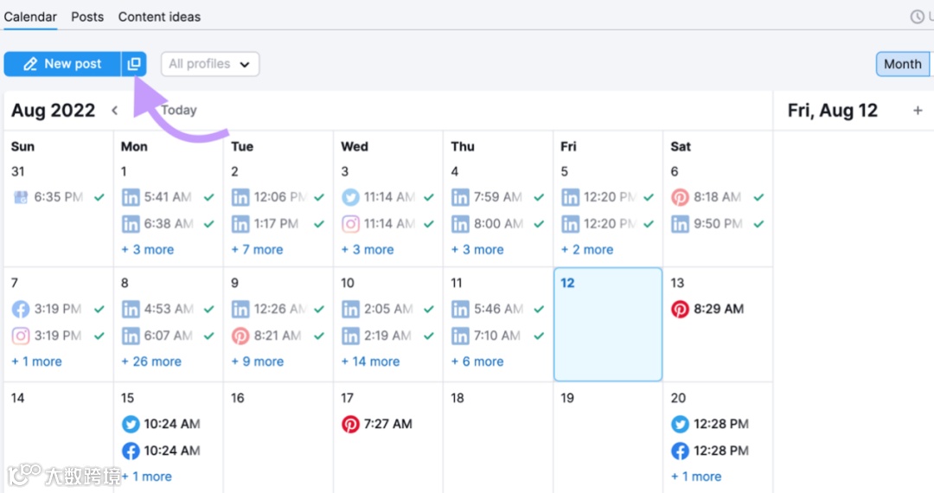934x493 pixels.
Task: Open LinkedIn 5:46 AM post on Aug 11
Action: point(498,309)
